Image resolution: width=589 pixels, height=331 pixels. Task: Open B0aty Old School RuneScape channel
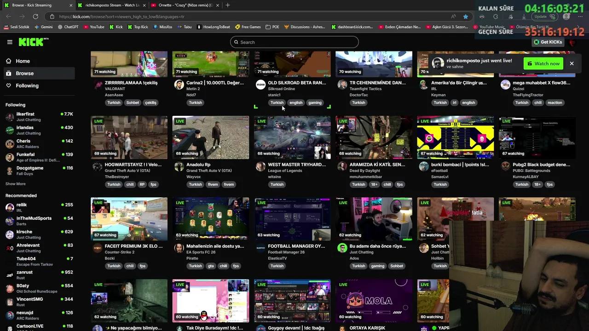pyautogui.click(x=39, y=288)
